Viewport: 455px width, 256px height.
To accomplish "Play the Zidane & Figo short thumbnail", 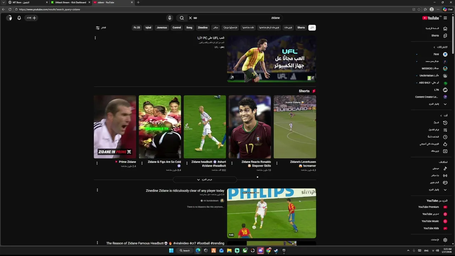I will pos(160,127).
